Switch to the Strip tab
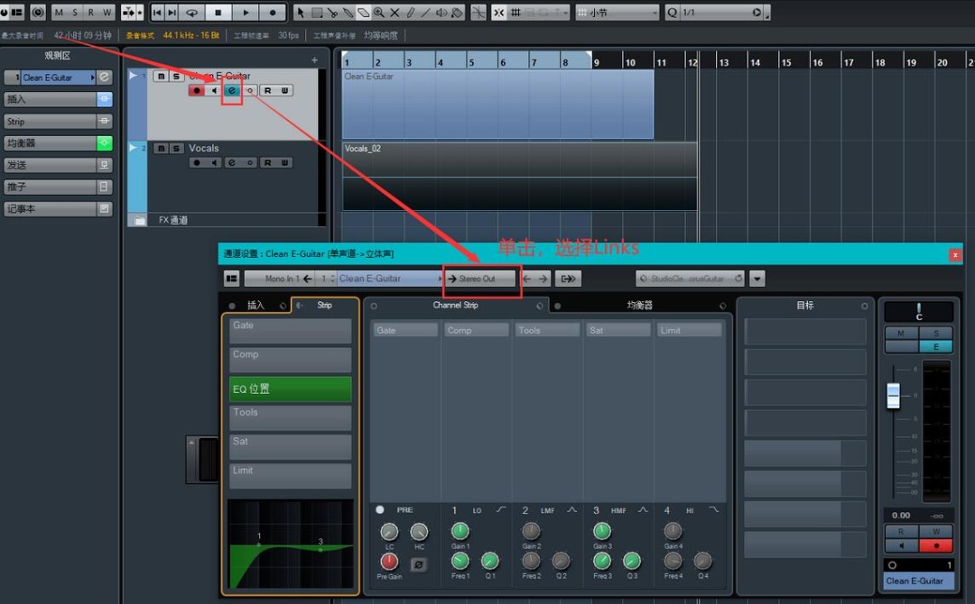 325,305
